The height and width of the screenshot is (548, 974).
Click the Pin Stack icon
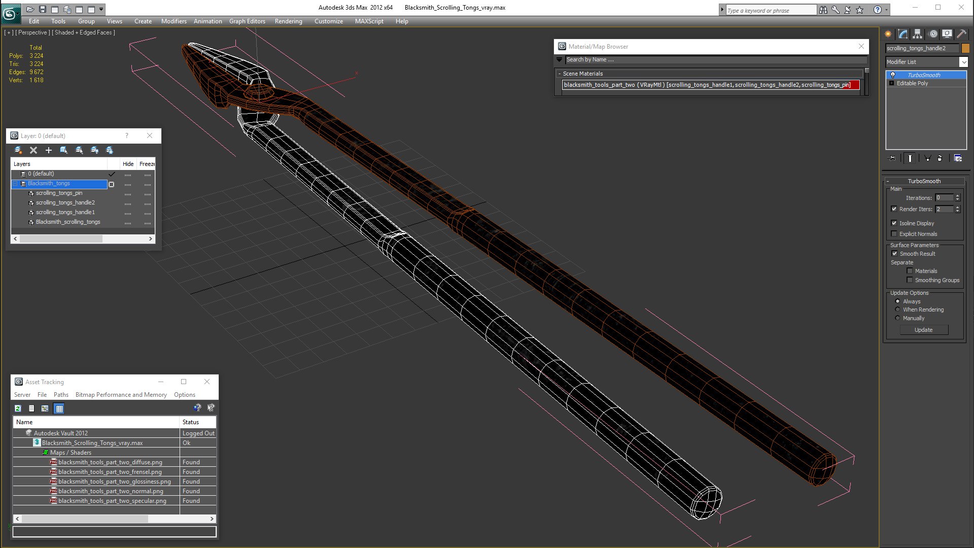click(893, 158)
